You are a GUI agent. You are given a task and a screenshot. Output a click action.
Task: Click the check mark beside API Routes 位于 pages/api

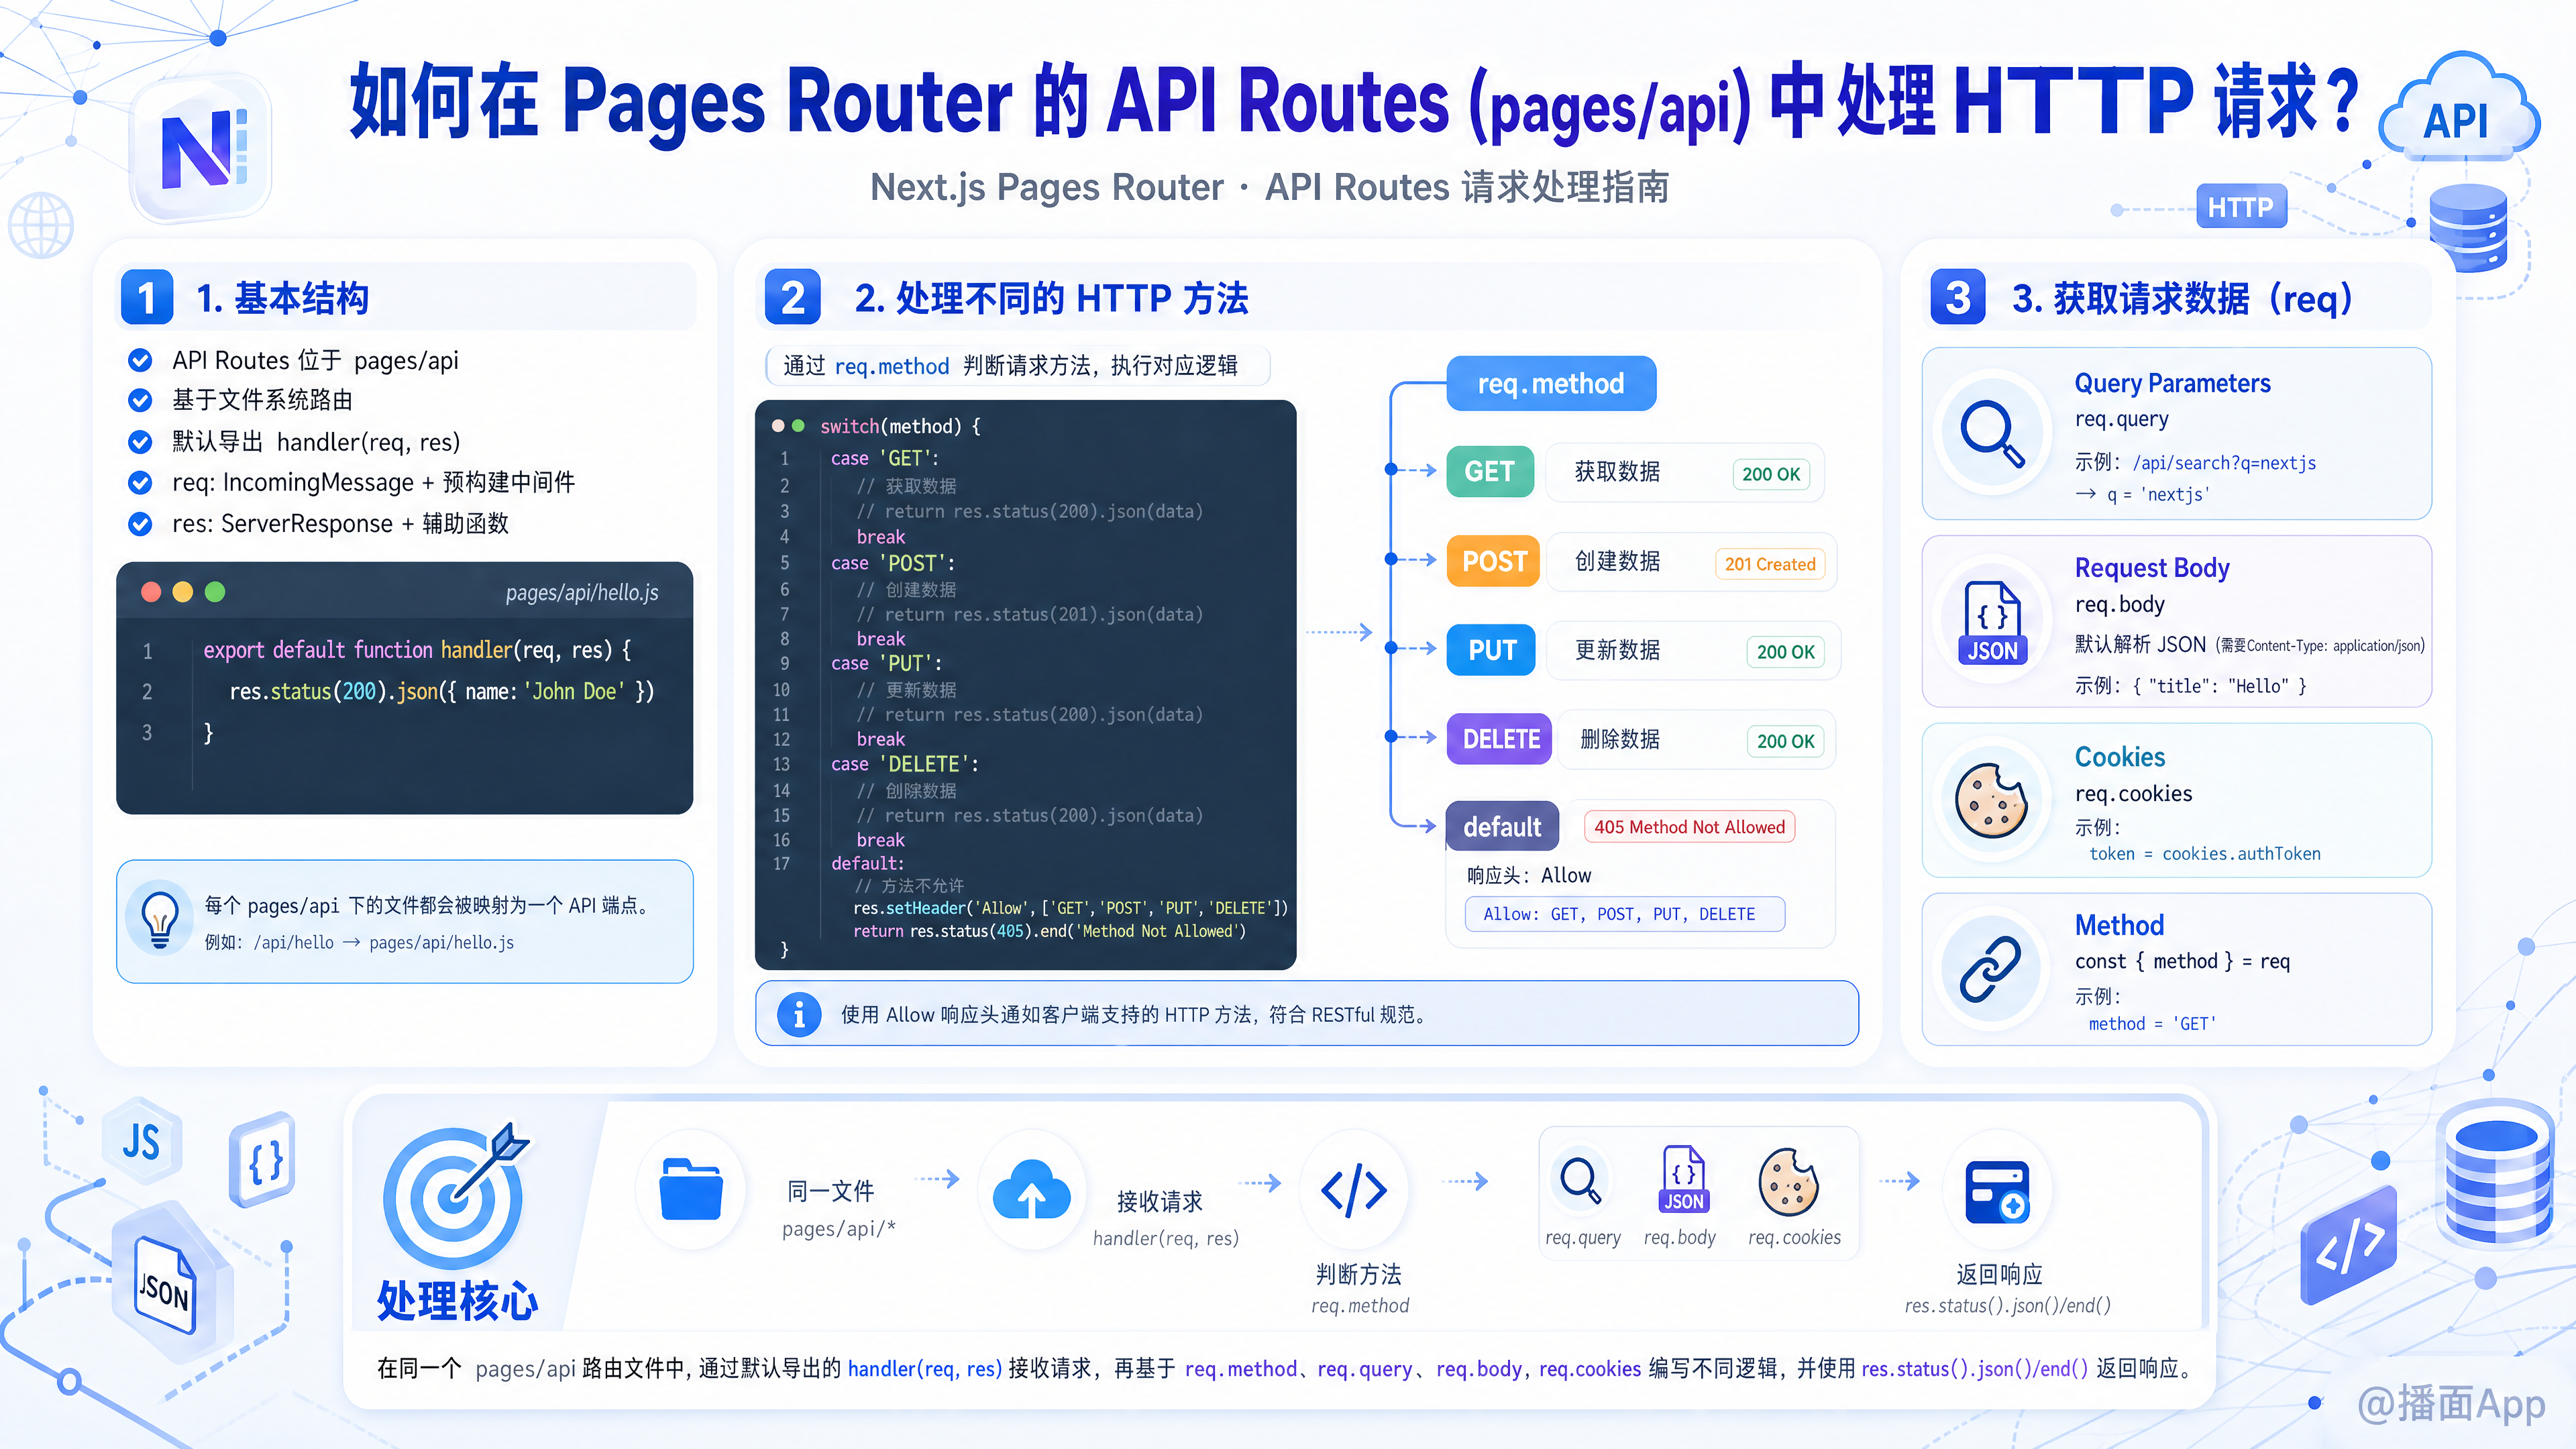point(141,360)
